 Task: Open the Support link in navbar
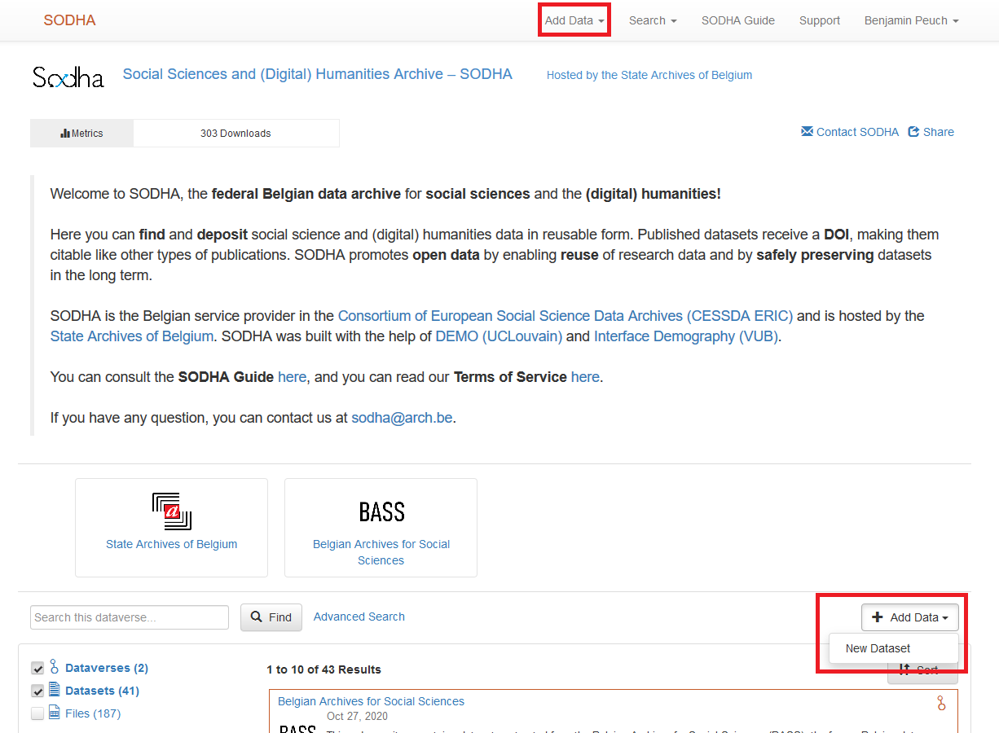tap(820, 20)
